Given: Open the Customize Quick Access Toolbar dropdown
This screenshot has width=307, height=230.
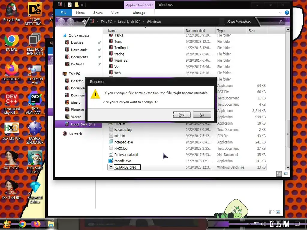Looking at the screenshot, I should 82,5.
